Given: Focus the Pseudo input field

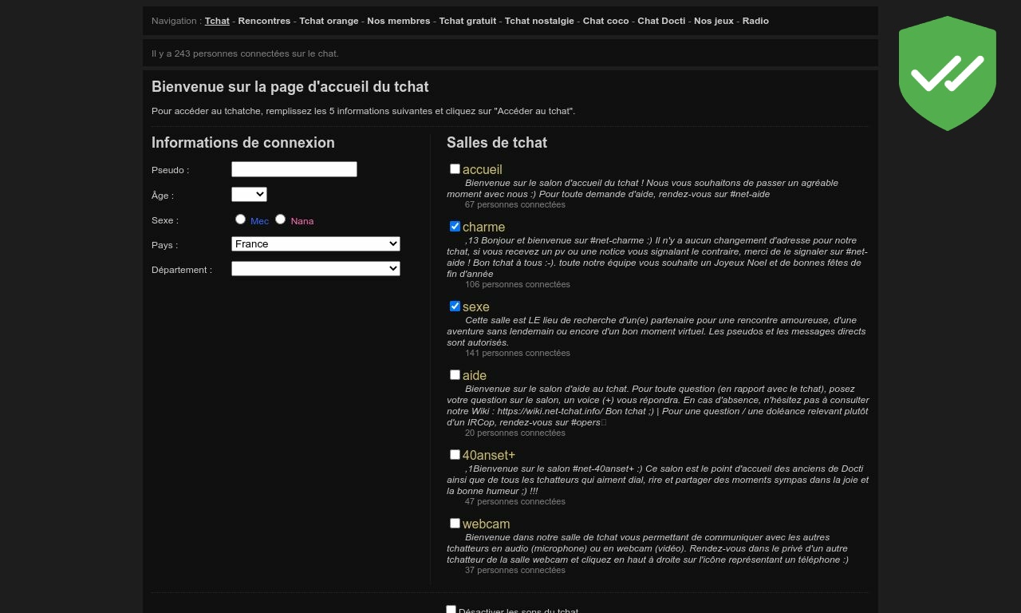Looking at the screenshot, I should pos(294,169).
